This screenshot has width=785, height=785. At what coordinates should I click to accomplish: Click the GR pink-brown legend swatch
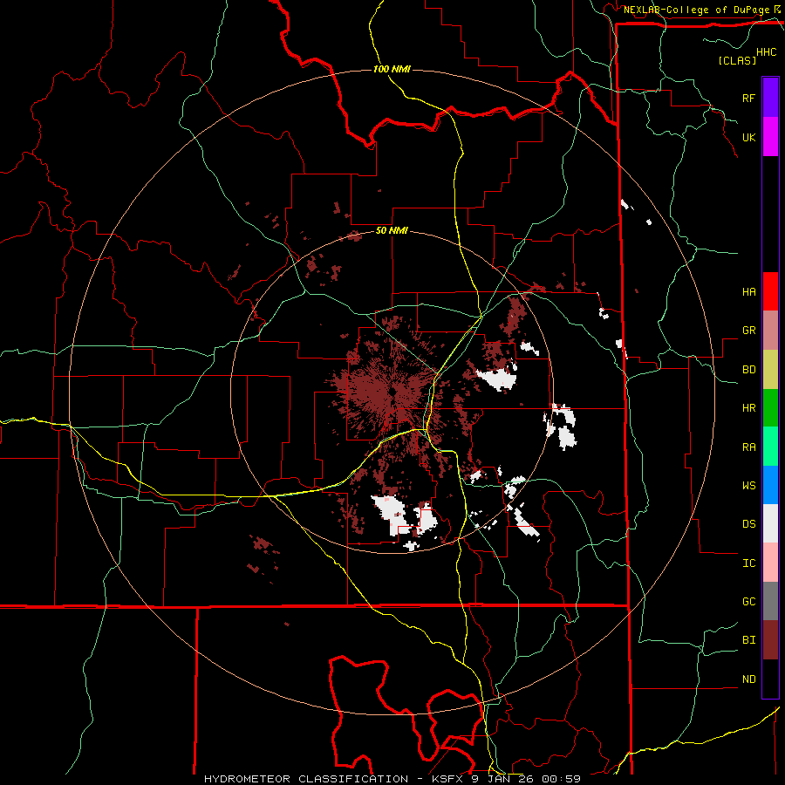click(x=770, y=331)
